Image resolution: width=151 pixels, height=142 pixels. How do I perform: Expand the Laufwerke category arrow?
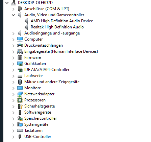tap(14, 76)
